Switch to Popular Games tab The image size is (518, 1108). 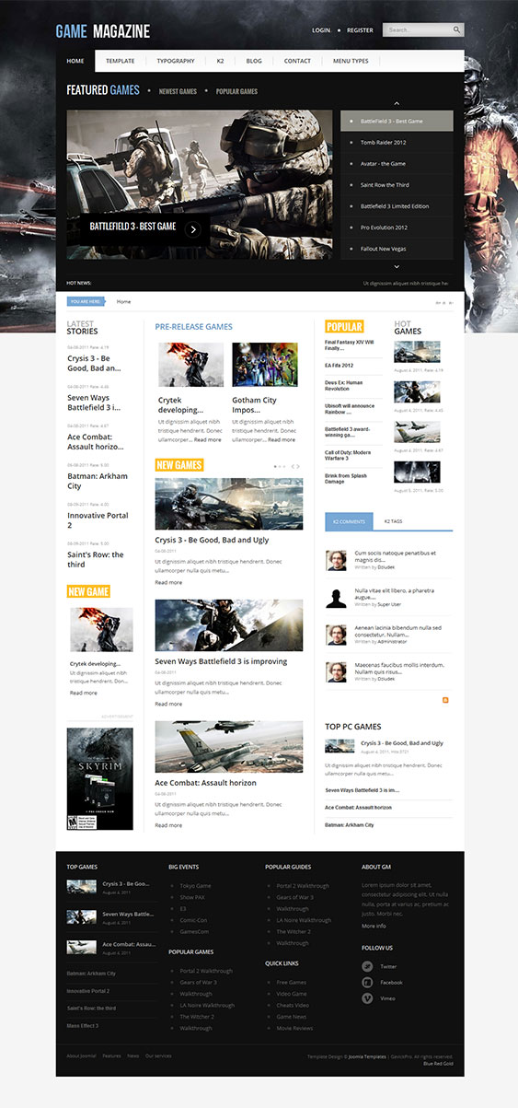tap(236, 91)
